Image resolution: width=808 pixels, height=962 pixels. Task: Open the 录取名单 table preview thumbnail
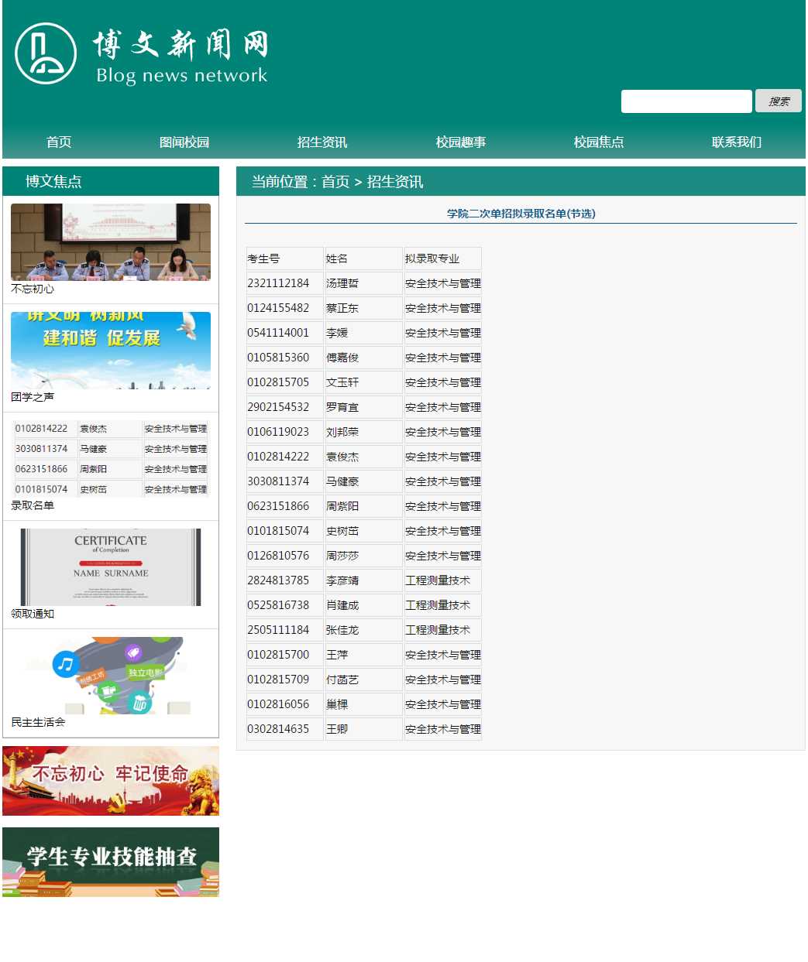[x=111, y=458]
